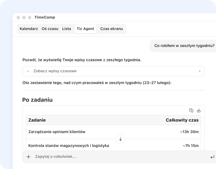Viewport: 216px width, 169px height.
Task: Click the green checkmark beside Zobacz wpisy czasowe
Action: (x=28, y=71)
